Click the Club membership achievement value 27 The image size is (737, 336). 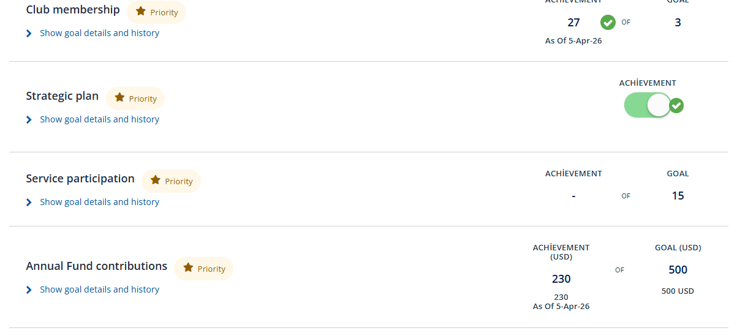[x=573, y=23]
